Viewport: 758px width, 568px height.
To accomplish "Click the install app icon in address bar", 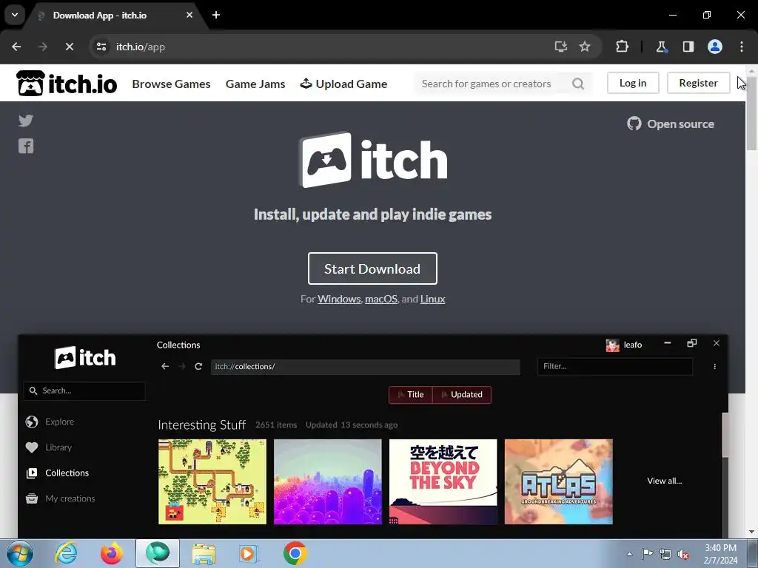I will (561, 47).
